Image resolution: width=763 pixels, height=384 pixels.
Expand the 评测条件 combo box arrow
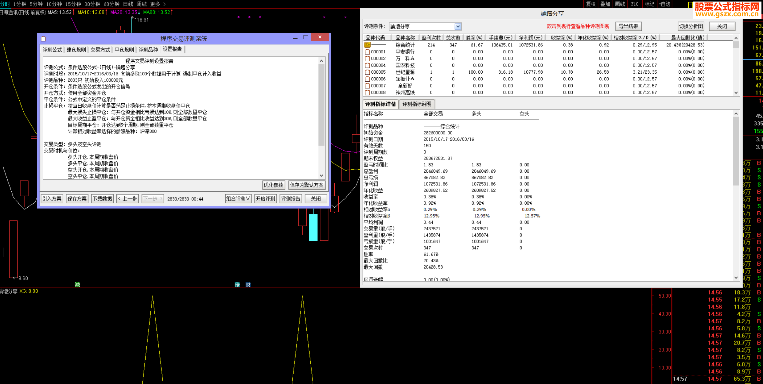[458, 26]
